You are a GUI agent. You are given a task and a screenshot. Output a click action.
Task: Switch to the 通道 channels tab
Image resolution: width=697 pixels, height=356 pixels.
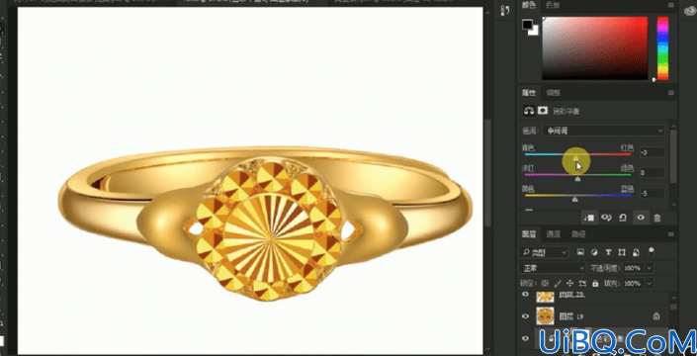(554, 233)
